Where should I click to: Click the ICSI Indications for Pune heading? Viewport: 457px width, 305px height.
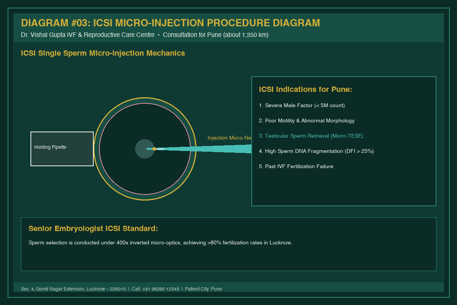(x=305, y=90)
